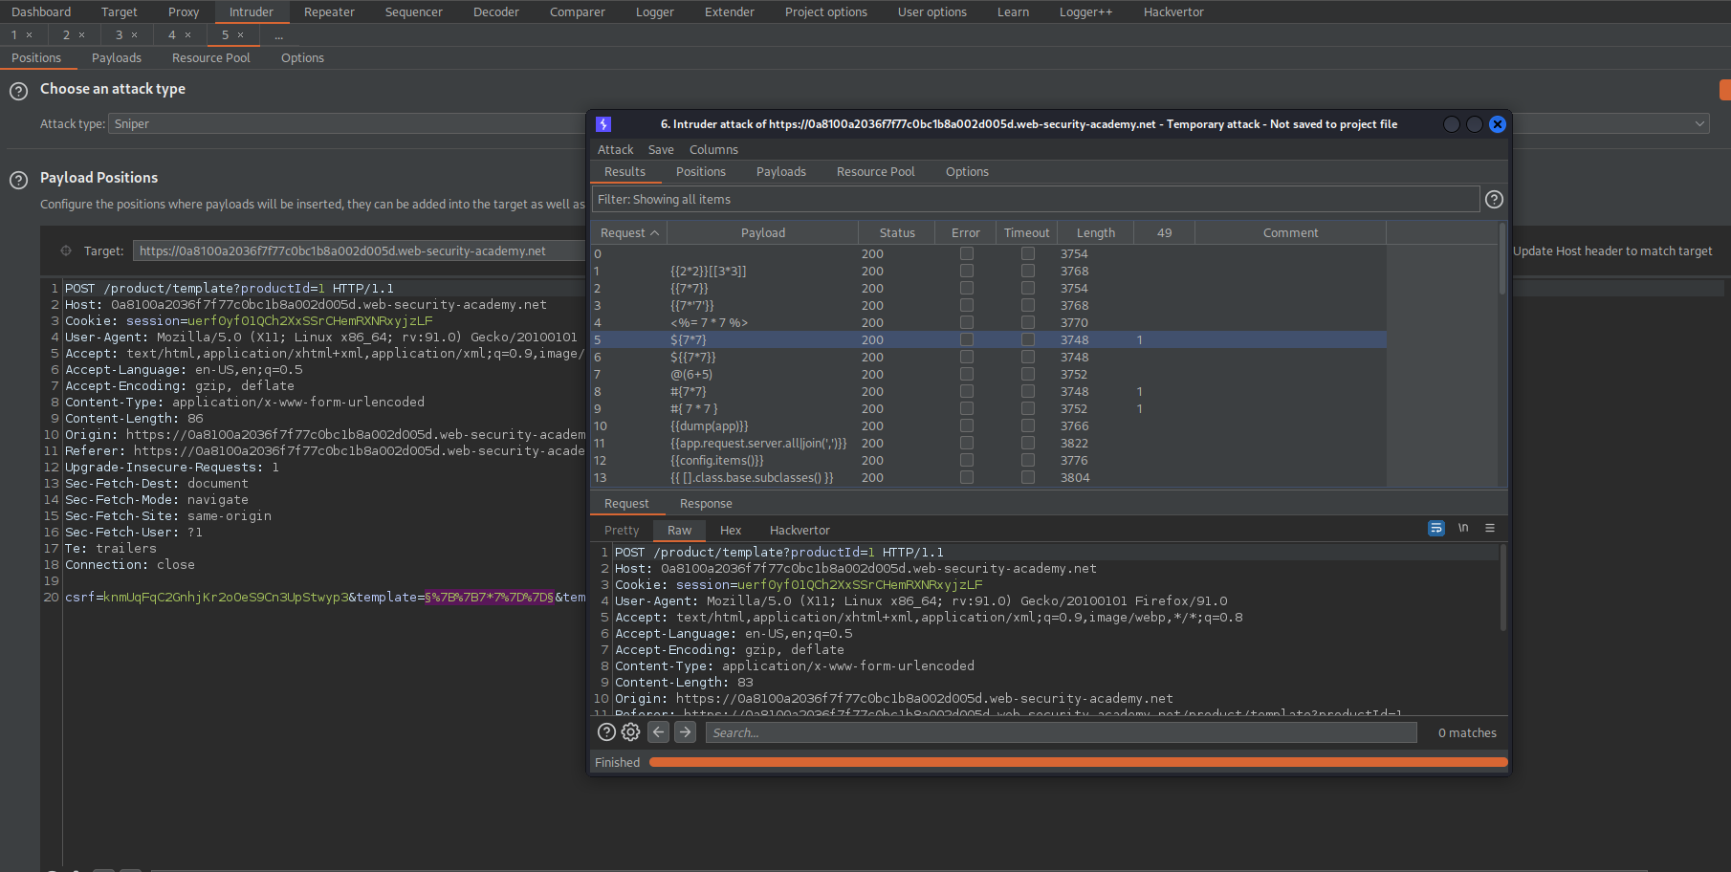Viewport: 1731px width, 872px height.
Task: Minimize the Intruder attack window
Action: 1452,124
